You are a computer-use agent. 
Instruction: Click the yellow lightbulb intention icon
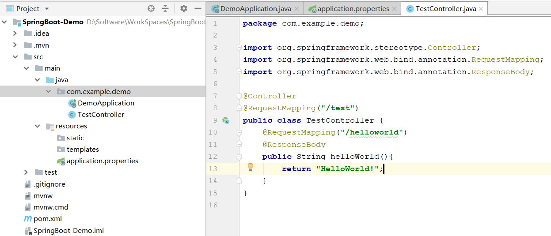(251, 167)
